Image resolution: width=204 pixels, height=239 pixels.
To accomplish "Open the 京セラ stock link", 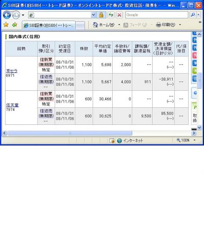I will click(x=12, y=71).
